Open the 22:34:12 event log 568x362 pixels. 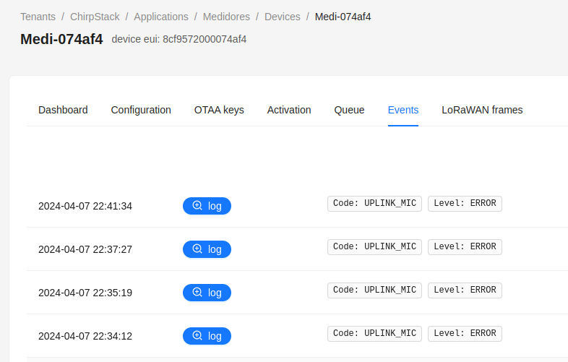(207, 336)
